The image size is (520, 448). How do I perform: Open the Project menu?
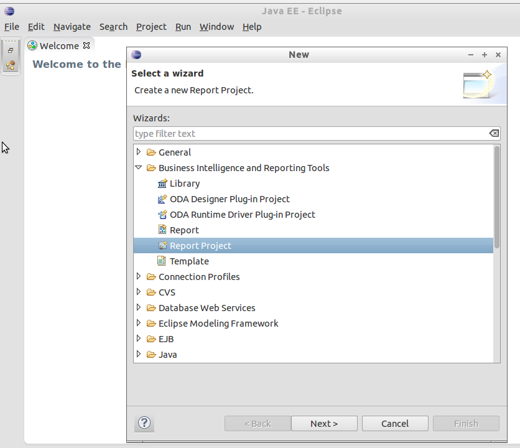click(151, 27)
